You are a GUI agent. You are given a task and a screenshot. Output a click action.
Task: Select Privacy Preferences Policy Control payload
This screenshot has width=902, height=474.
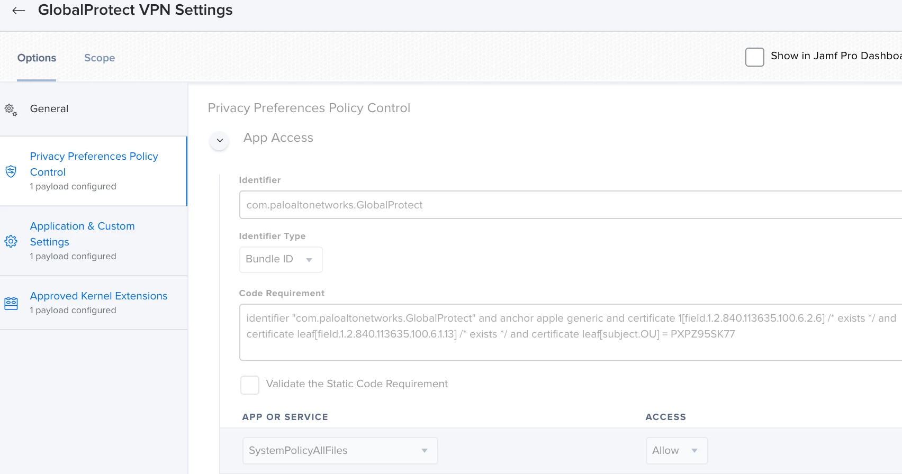click(x=94, y=171)
